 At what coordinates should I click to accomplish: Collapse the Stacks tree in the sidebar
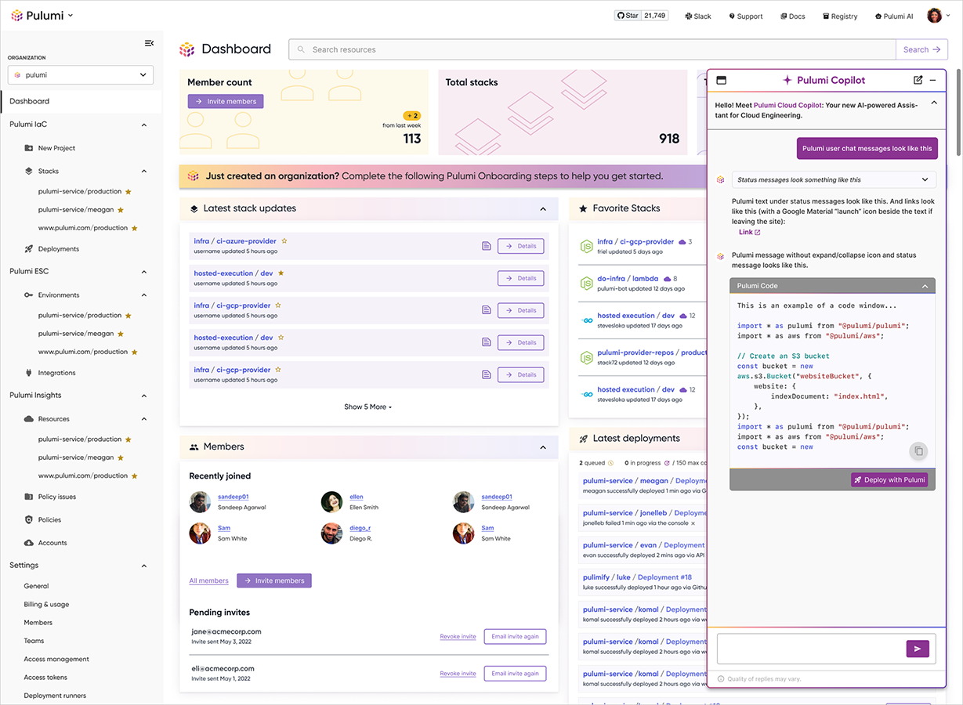click(144, 171)
